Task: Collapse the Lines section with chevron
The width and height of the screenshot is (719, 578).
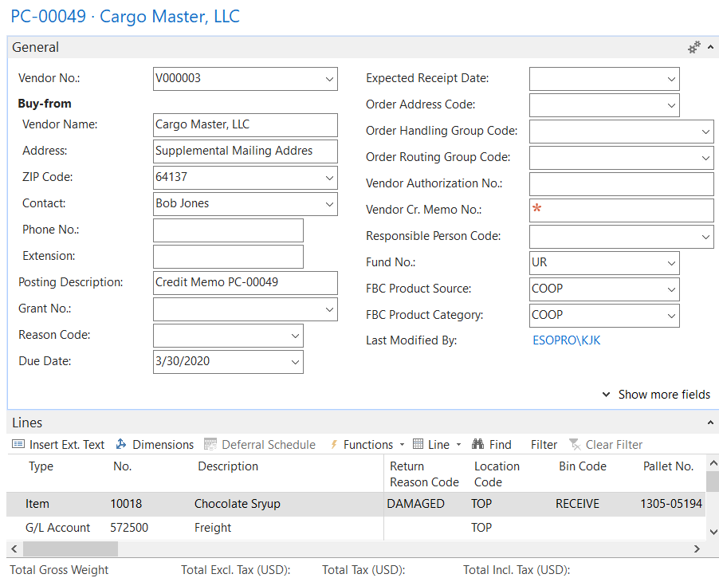Action: click(x=711, y=423)
